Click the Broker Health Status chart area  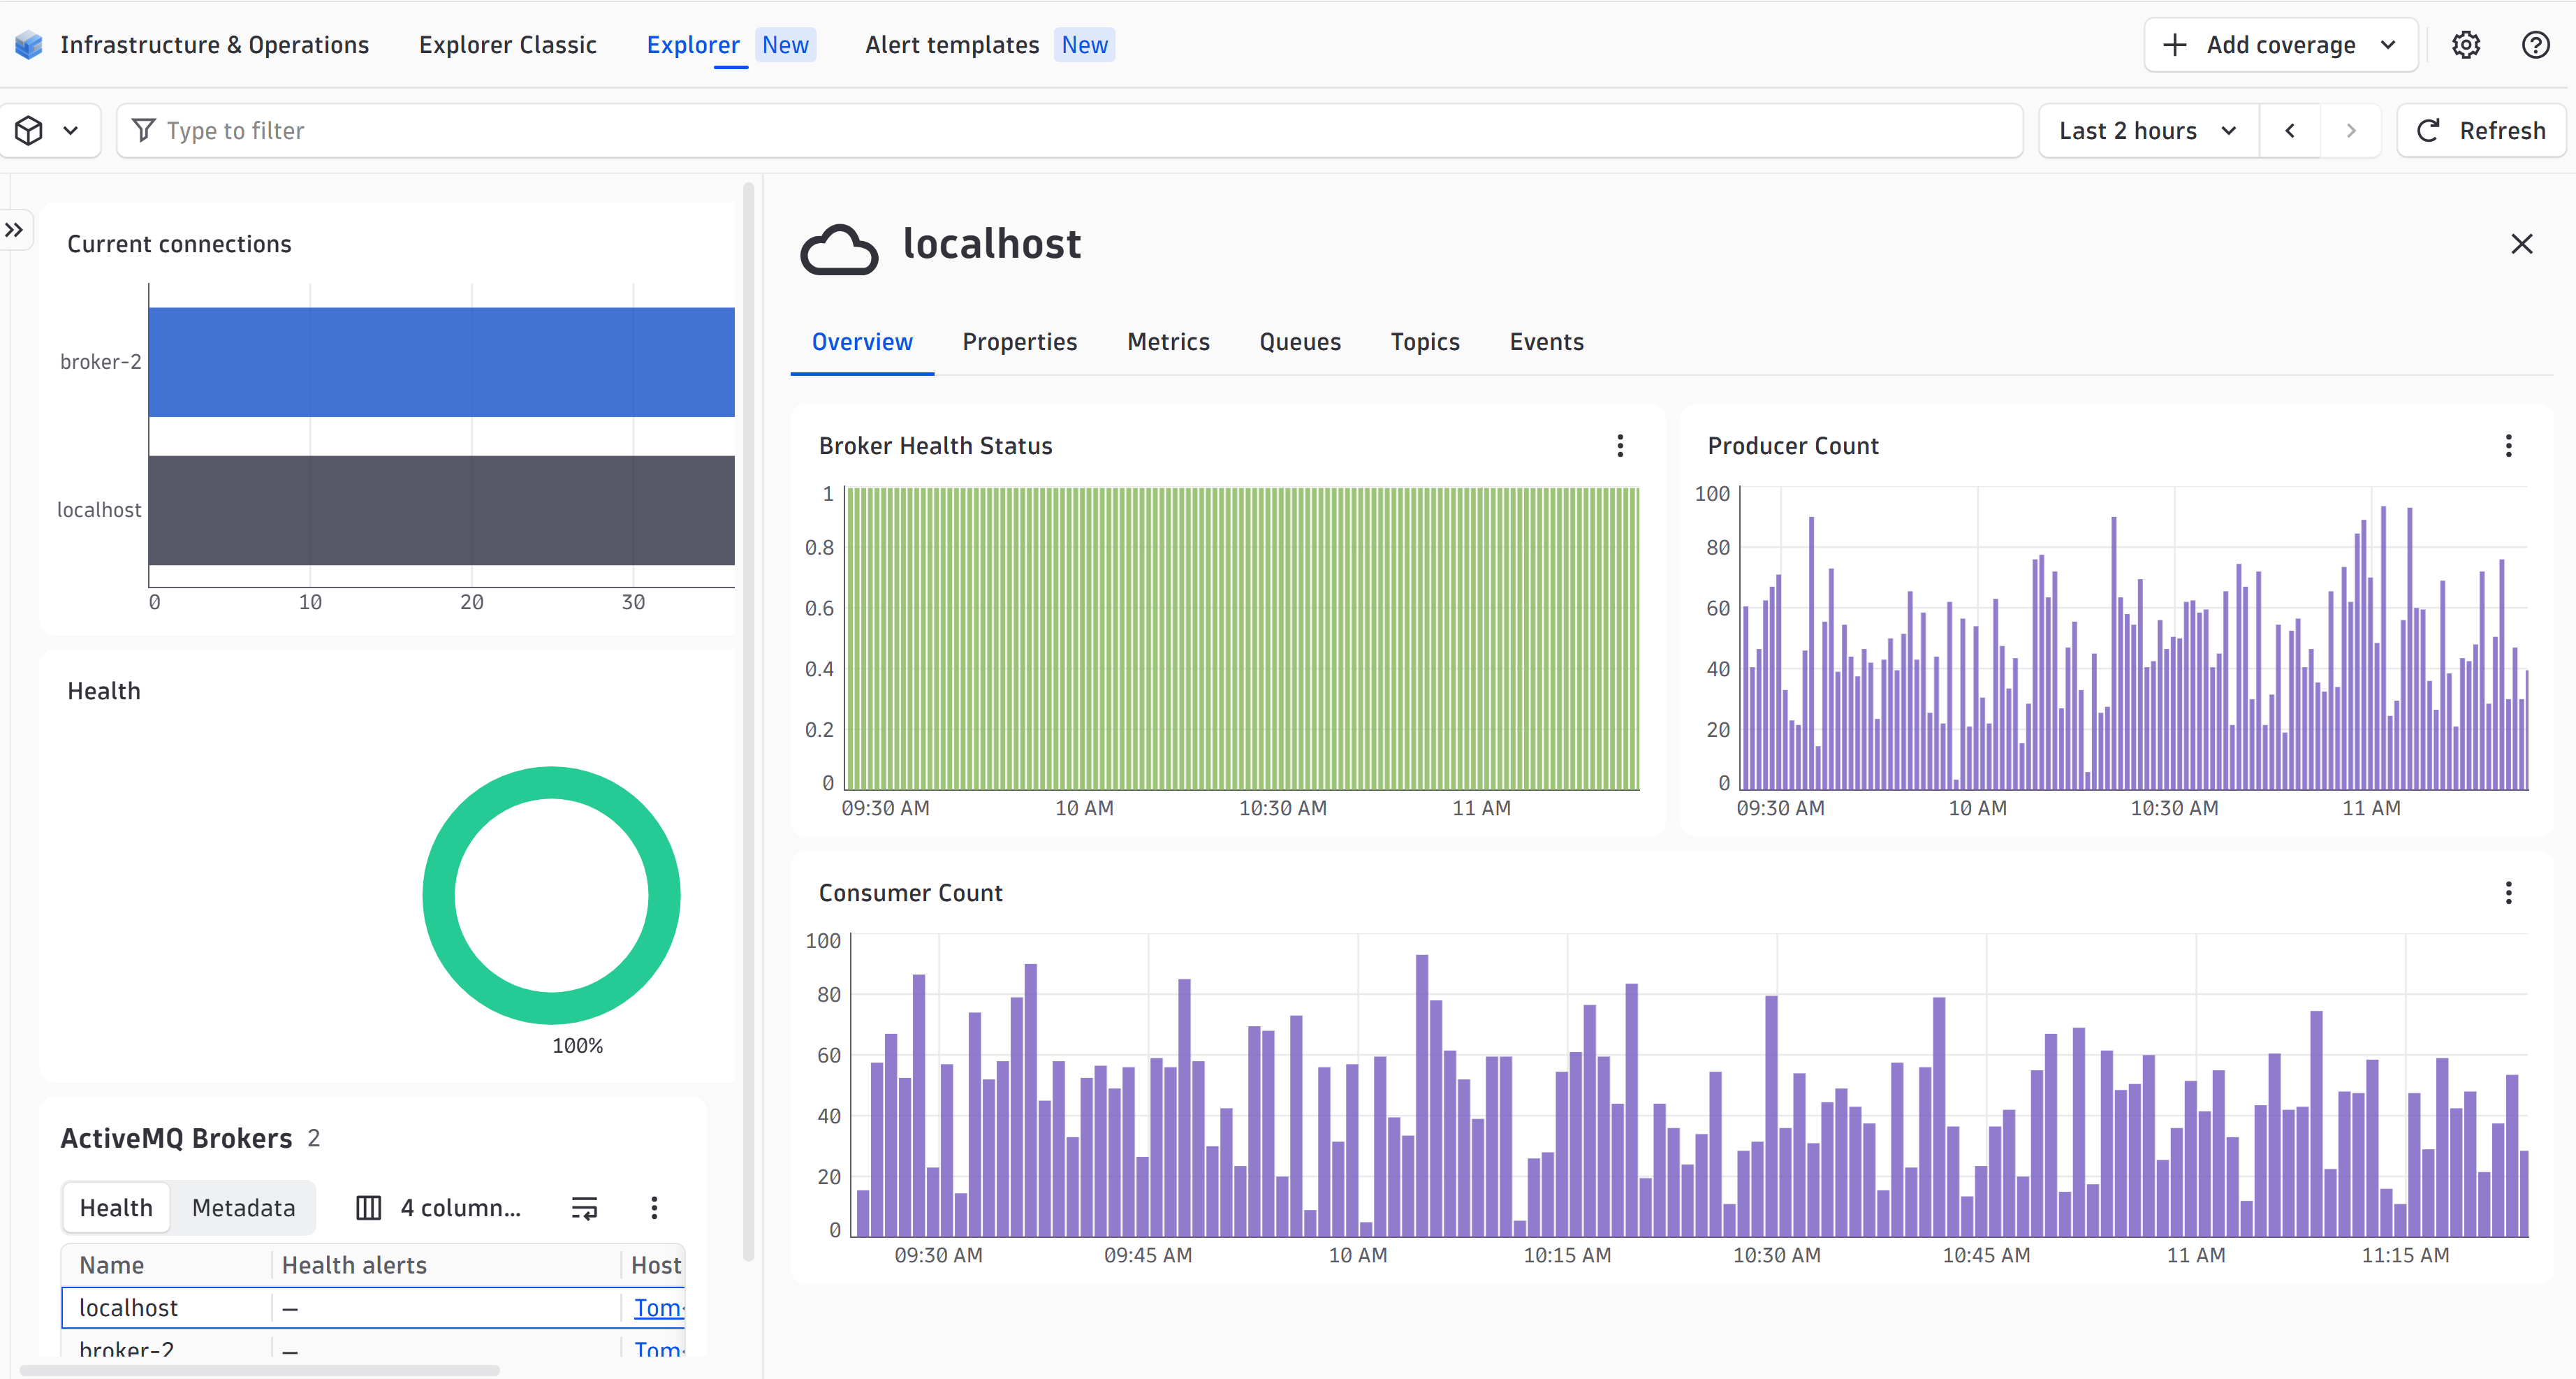[1242, 638]
